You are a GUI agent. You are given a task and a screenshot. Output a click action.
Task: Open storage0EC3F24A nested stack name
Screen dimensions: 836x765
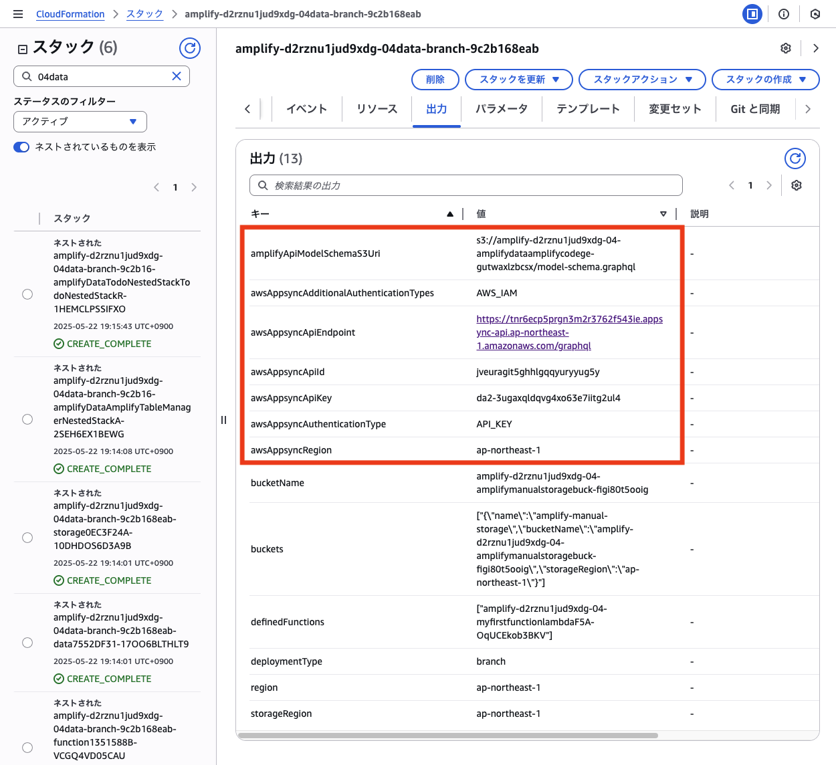pos(115,526)
